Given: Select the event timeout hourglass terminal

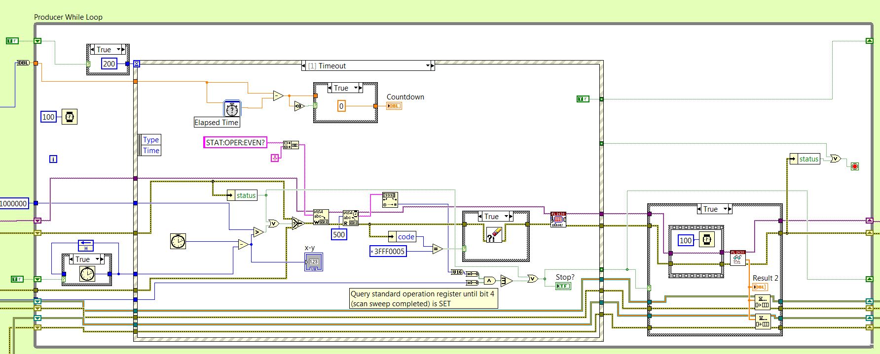Looking at the screenshot, I should pos(137,64).
